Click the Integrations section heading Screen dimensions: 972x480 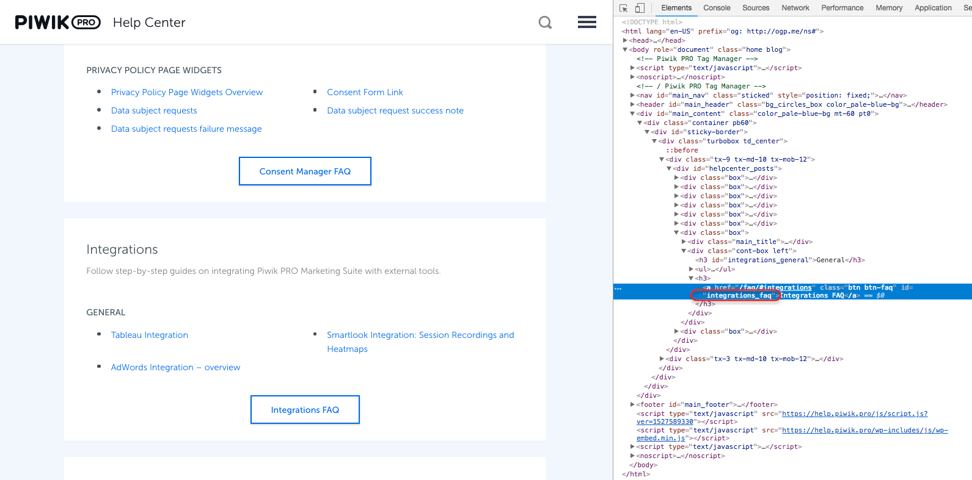[x=122, y=249]
